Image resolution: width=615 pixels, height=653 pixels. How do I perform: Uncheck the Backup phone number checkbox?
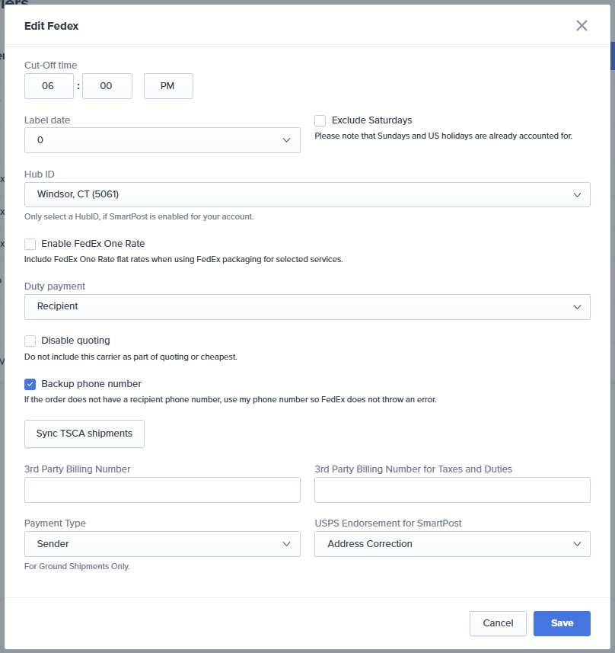click(30, 384)
